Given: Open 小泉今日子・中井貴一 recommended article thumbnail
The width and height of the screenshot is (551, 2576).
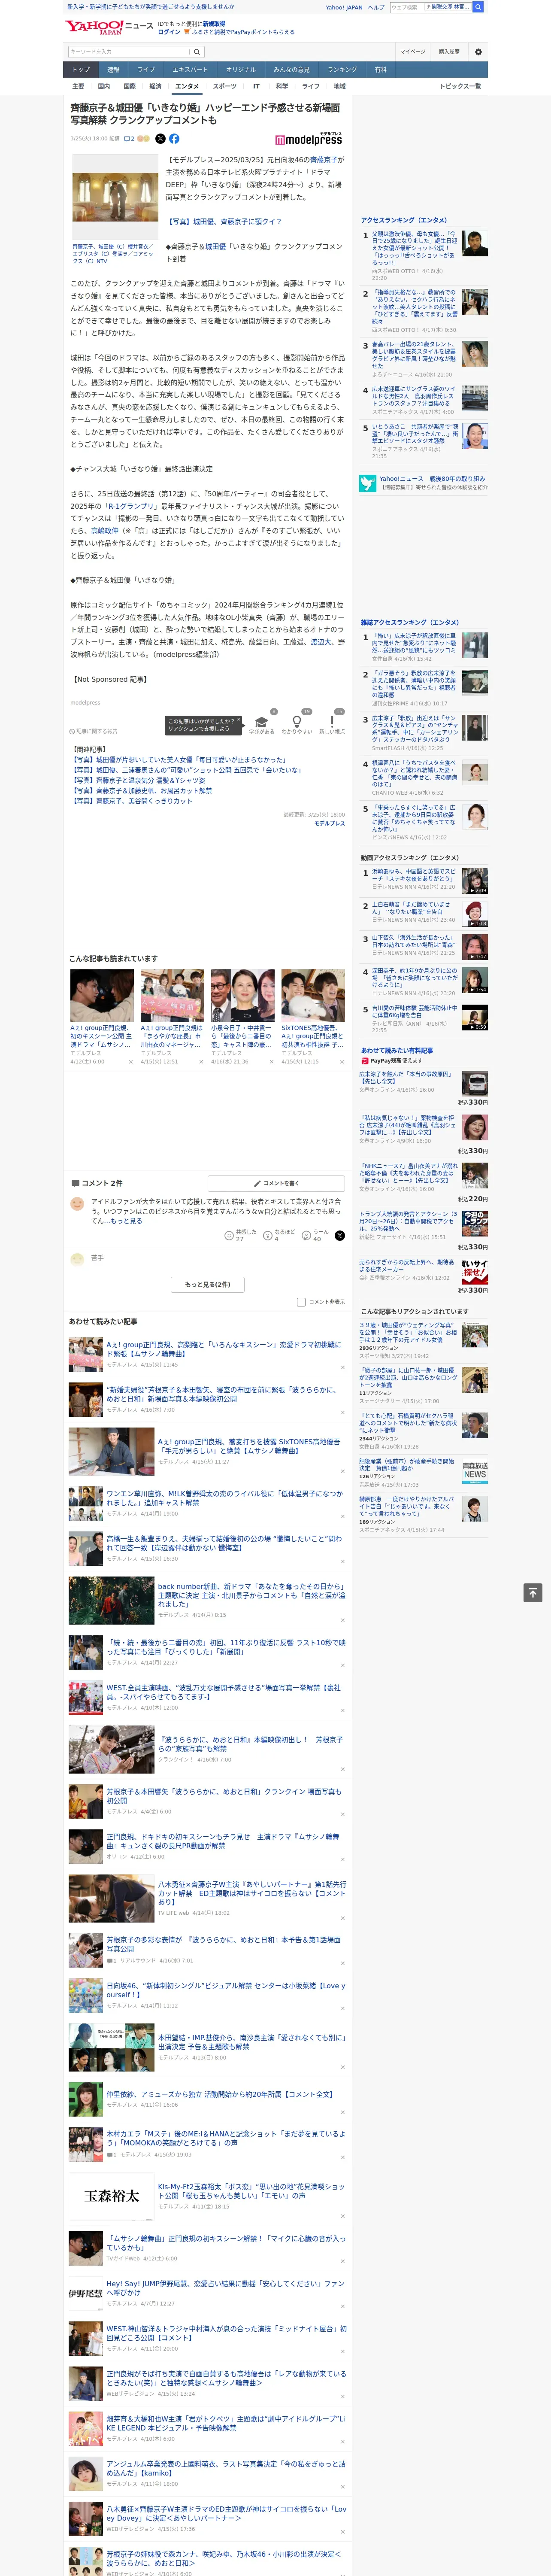Looking at the screenshot, I should click(x=242, y=995).
